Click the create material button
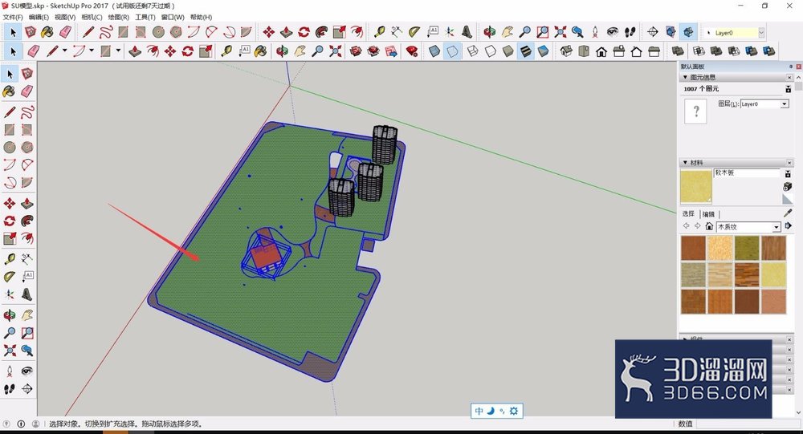 (x=788, y=186)
